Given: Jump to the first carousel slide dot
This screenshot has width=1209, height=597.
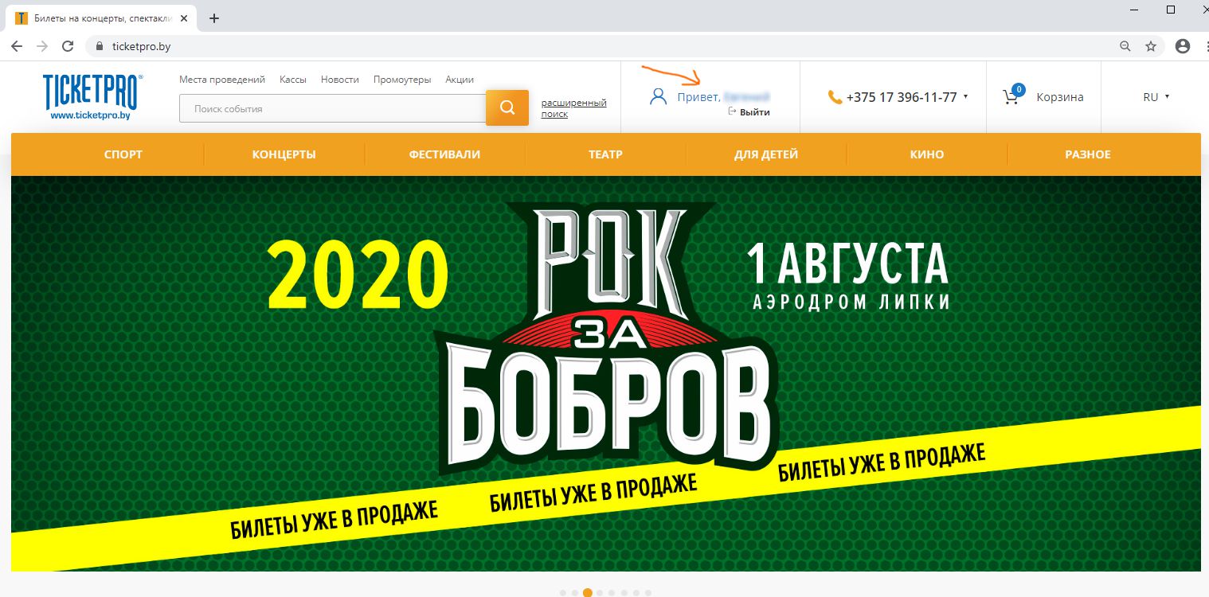Looking at the screenshot, I should tap(562, 593).
